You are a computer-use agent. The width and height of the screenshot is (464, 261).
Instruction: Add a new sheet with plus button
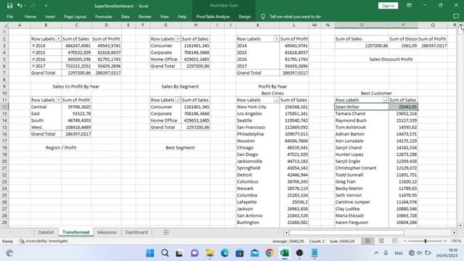tap(166, 232)
